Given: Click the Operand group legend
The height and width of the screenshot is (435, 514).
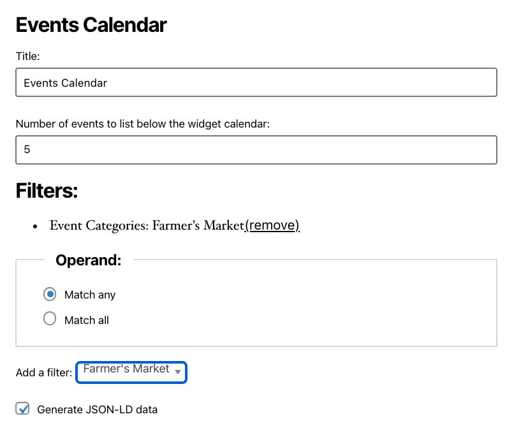Looking at the screenshot, I should tap(88, 260).
